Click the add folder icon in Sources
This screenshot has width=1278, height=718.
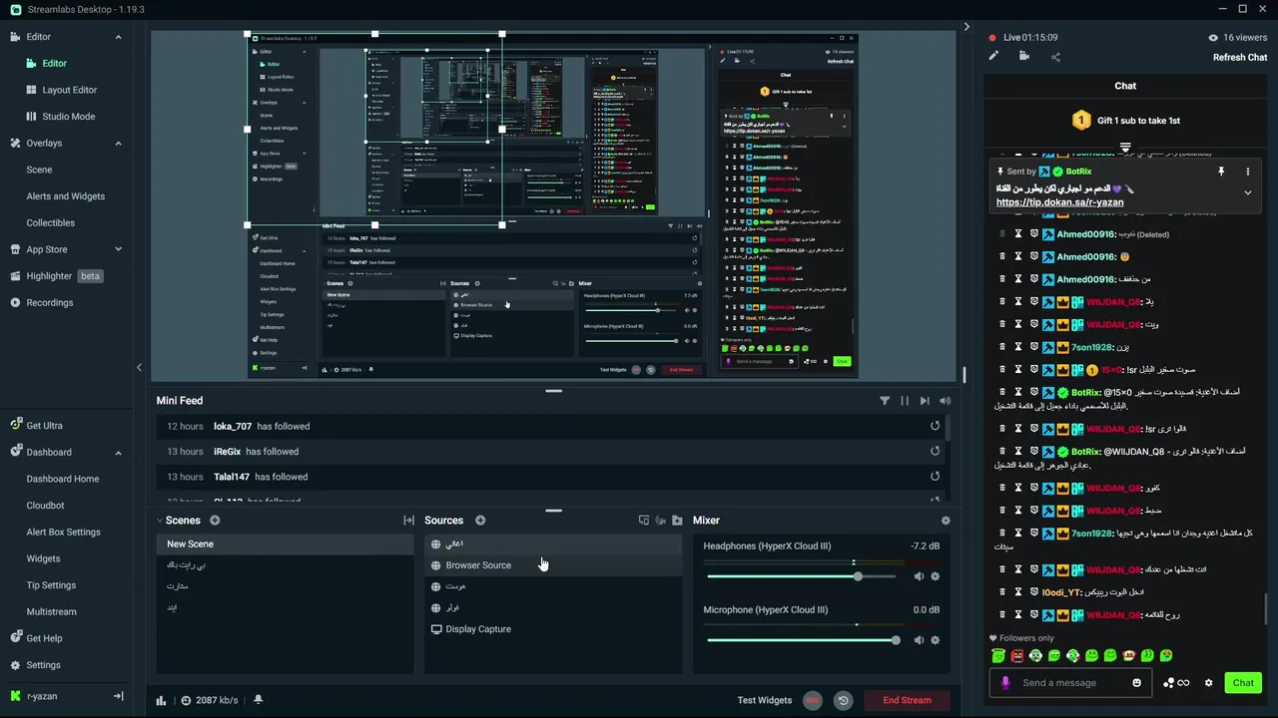coord(677,521)
